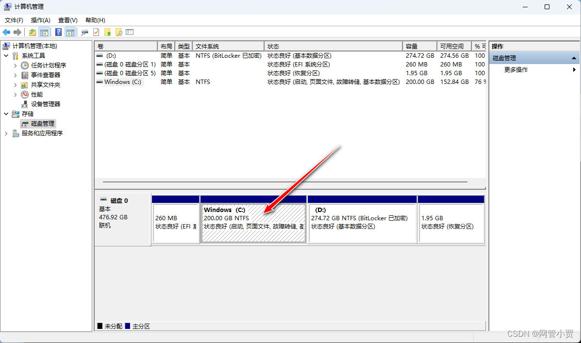Click the 存储 storage icon in tree
This screenshot has height=343, width=581.
tap(16, 114)
